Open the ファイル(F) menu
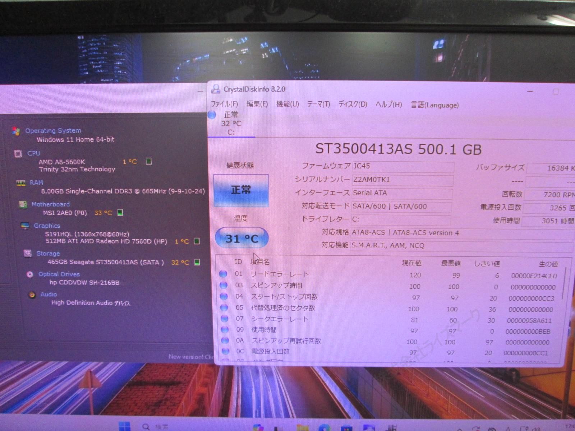This screenshot has width=575, height=431. pyautogui.click(x=224, y=104)
